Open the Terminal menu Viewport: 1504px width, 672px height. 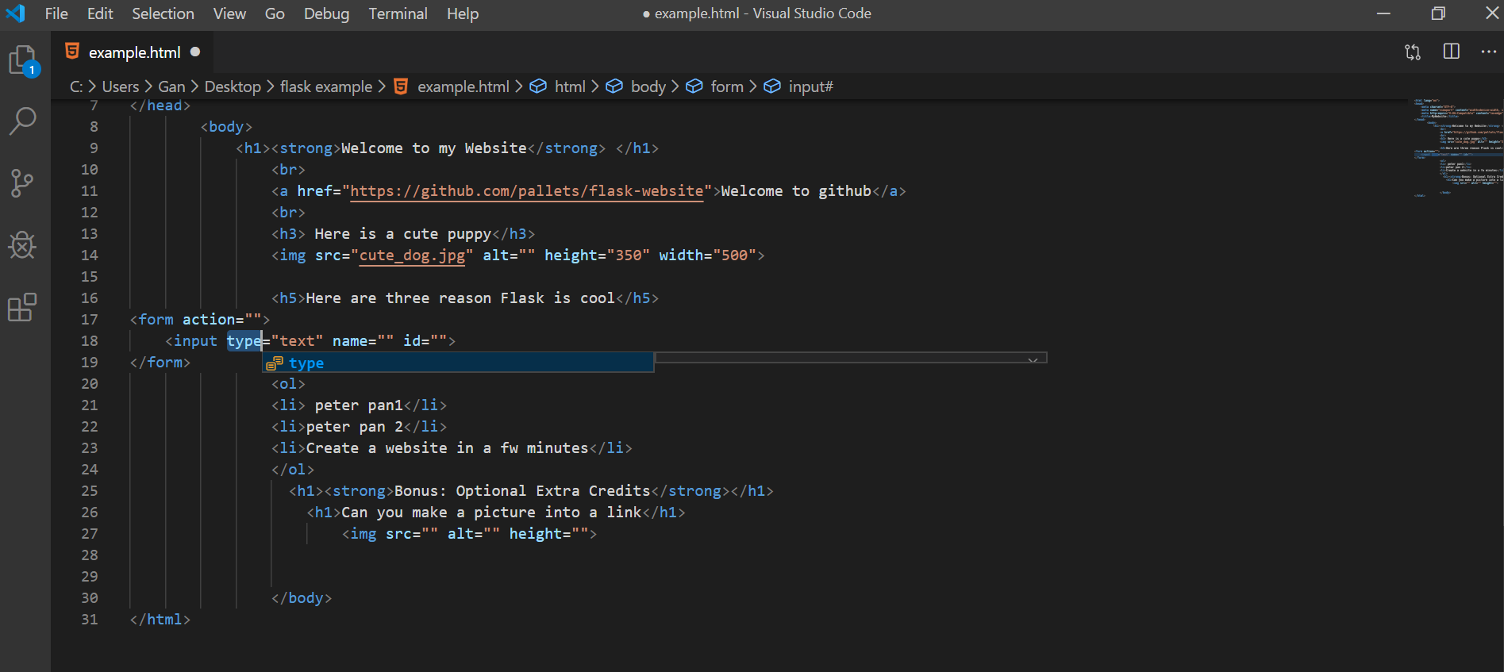(x=398, y=13)
